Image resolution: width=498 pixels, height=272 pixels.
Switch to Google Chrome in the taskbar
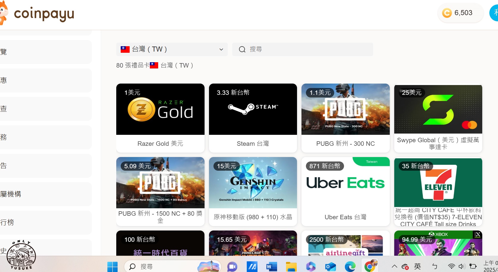click(370, 266)
